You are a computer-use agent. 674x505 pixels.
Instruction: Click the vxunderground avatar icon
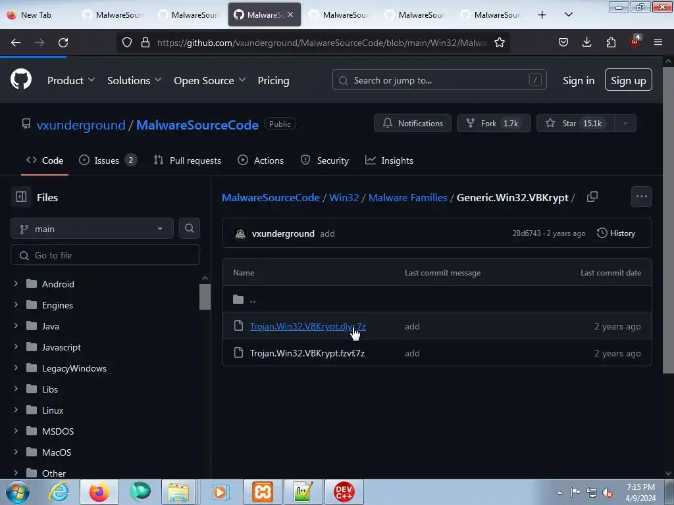coord(240,233)
